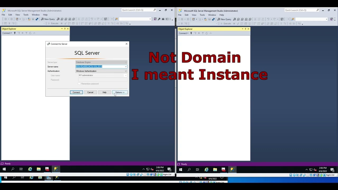Open Connect dropdown in left Object Explorer
Viewport: 338px width, 190px height.
(x=7, y=33)
